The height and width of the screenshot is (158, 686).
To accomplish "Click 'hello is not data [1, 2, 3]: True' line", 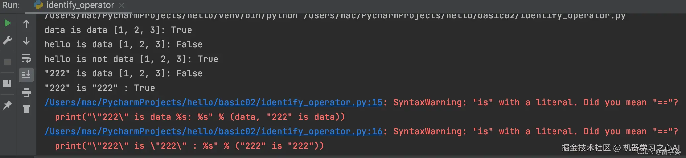I will pos(131,59).
